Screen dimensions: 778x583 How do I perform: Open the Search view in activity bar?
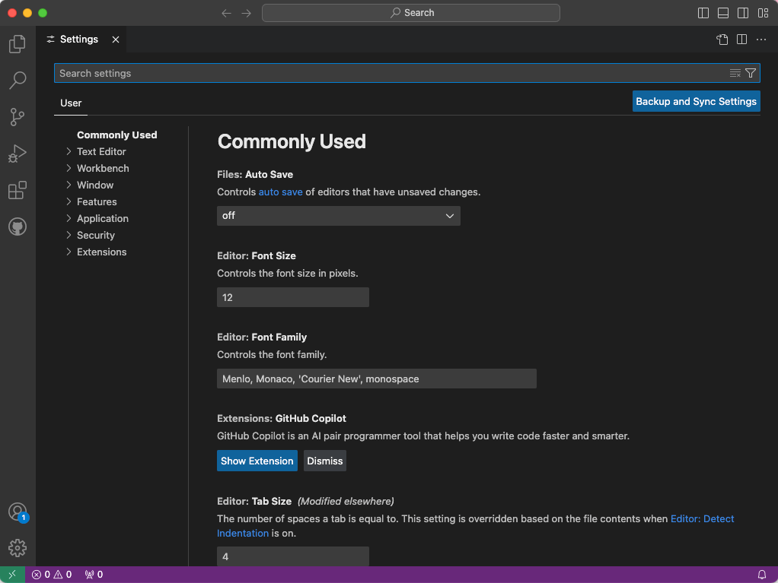coord(17,80)
